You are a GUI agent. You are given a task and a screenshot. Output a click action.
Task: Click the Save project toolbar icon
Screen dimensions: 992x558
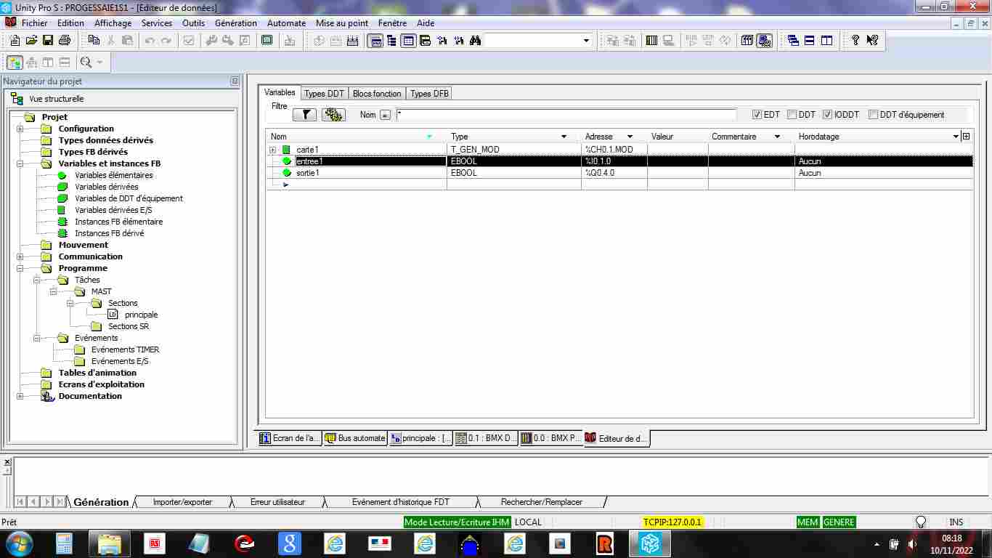coord(48,41)
